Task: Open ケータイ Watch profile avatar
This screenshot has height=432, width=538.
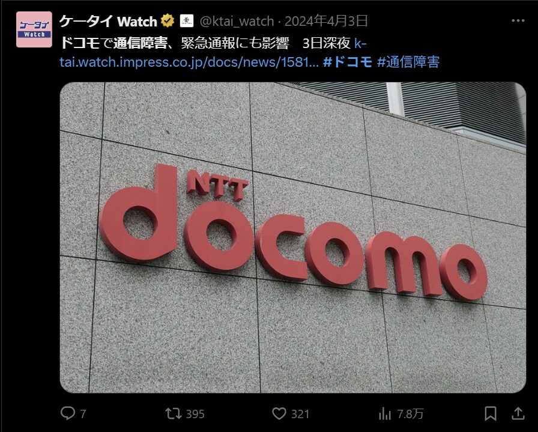Action: click(34, 29)
